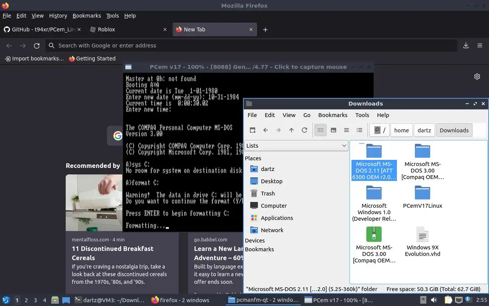Switch to thumbnail view mode

click(x=334, y=130)
